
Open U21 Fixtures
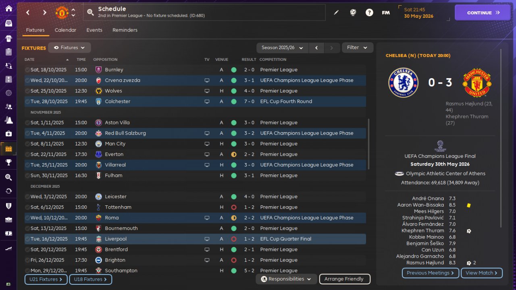point(46,279)
